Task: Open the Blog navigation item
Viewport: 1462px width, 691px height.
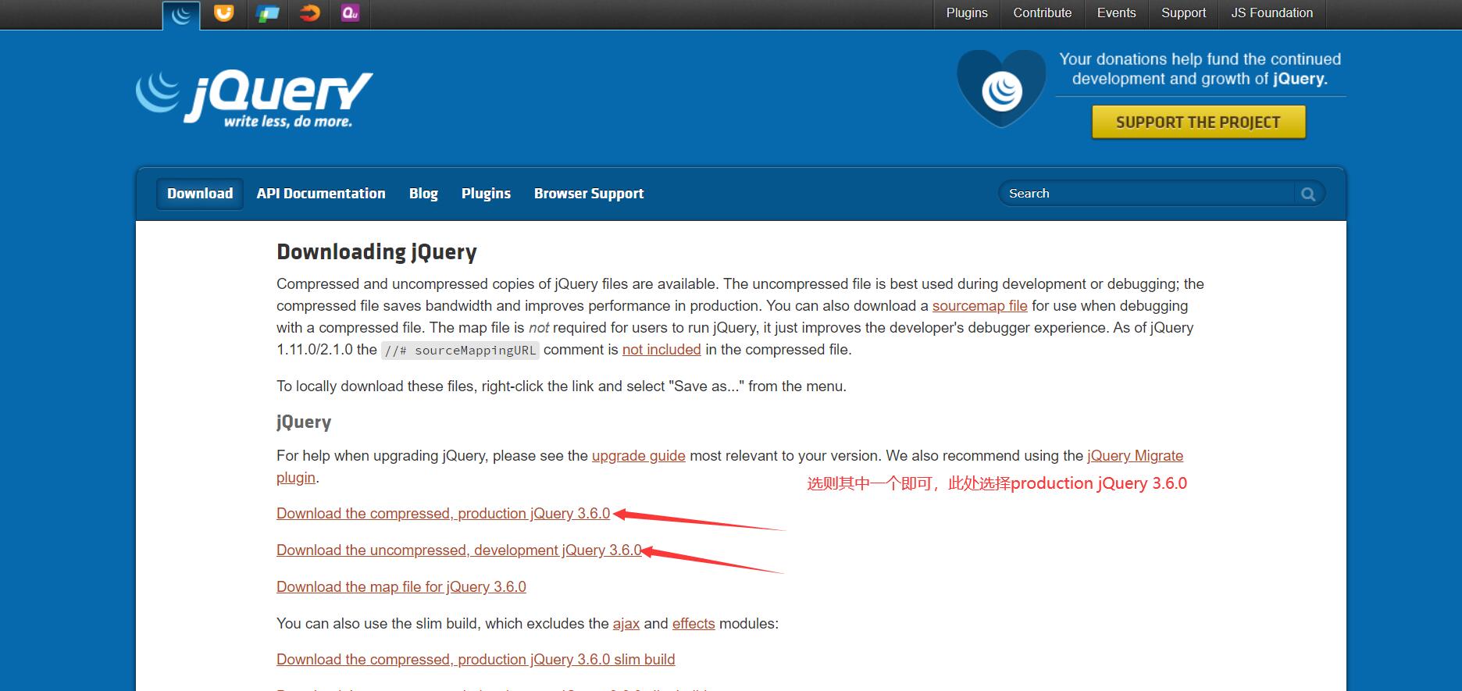Action: pos(423,194)
